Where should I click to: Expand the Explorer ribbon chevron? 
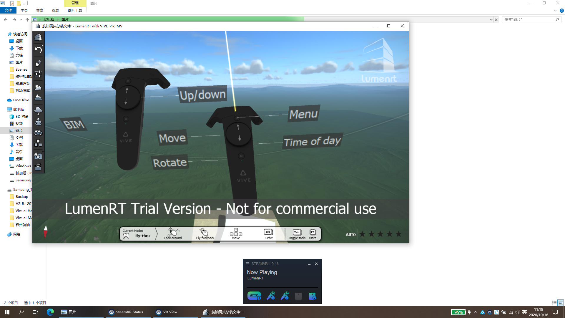(x=555, y=11)
